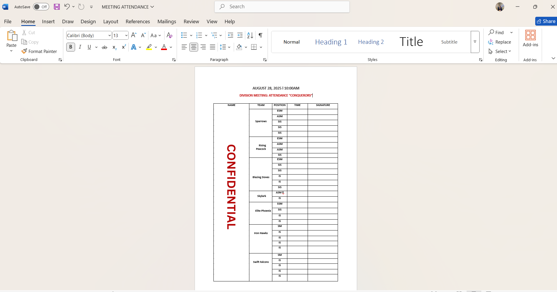This screenshot has width=557, height=292.
Task: Open the References tab
Action: tap(138, 21)
